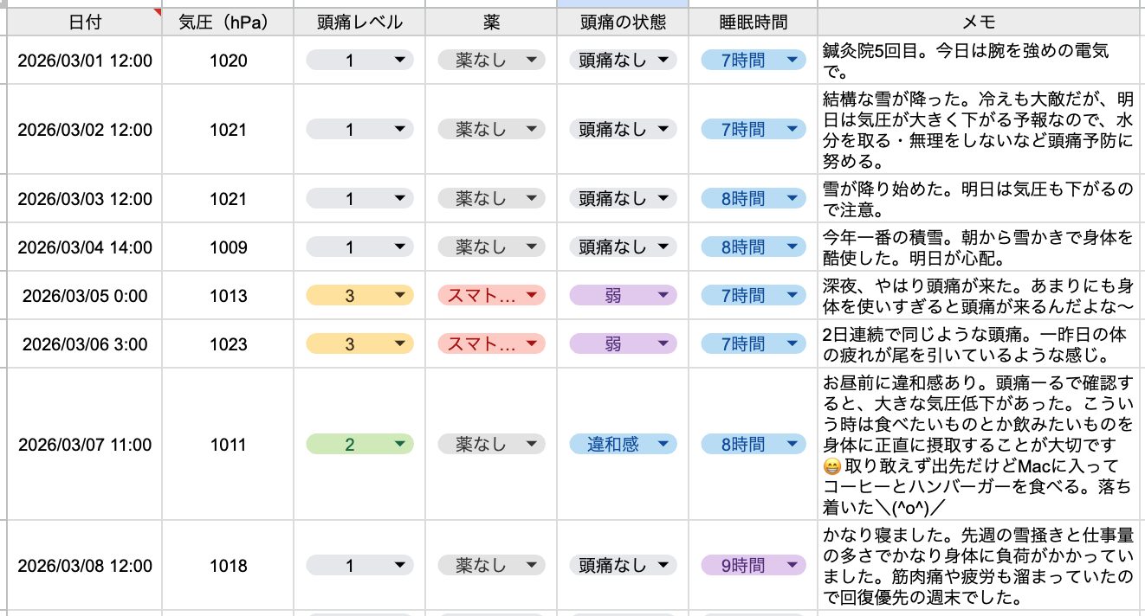
Task: Select the memo cell starting with かなり寝ました
Action: pos(980,566)
